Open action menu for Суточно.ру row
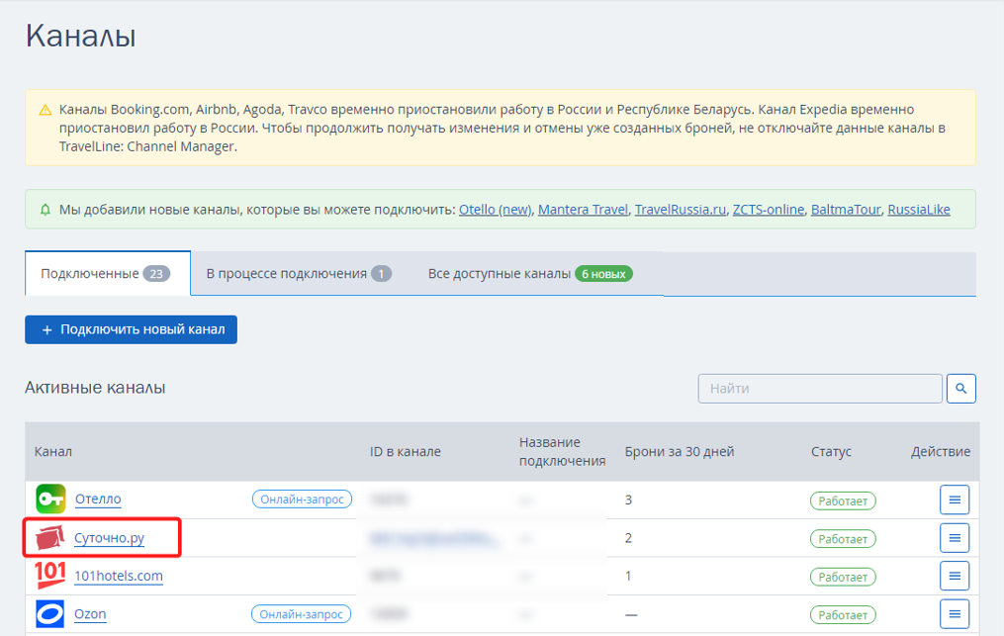 tap(955, 538)
